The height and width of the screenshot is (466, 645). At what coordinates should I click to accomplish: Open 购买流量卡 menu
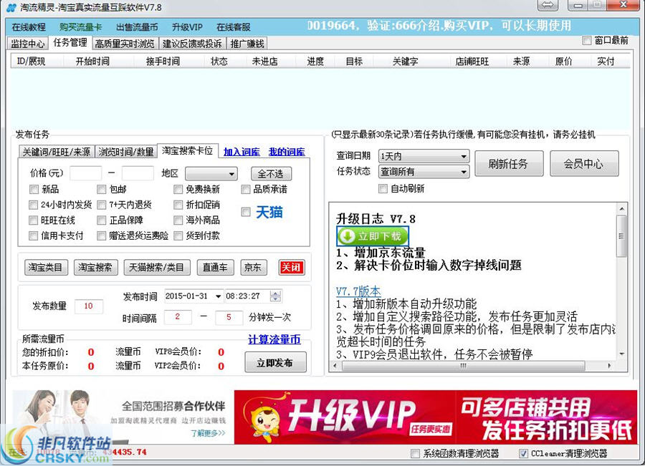point(80,27)
